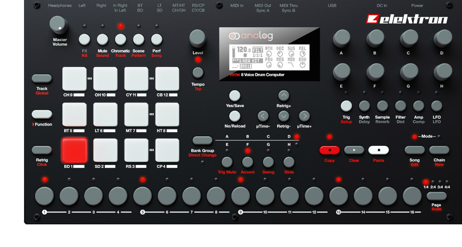Click data knob A

[341, 39]
